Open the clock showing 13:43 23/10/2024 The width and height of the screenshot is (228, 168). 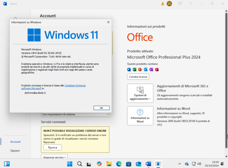[212, 164]
